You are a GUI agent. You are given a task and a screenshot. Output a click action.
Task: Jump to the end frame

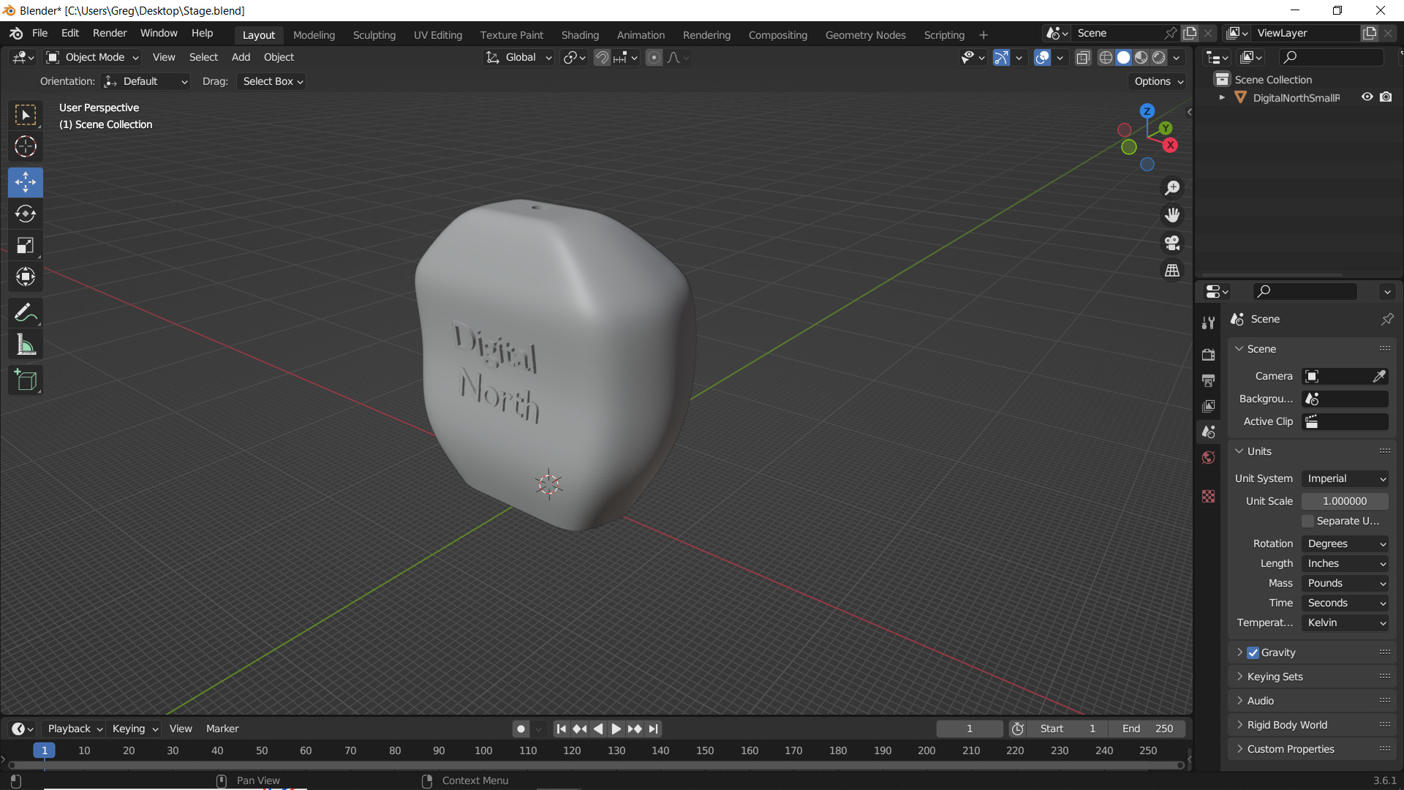tap(653, 729)
